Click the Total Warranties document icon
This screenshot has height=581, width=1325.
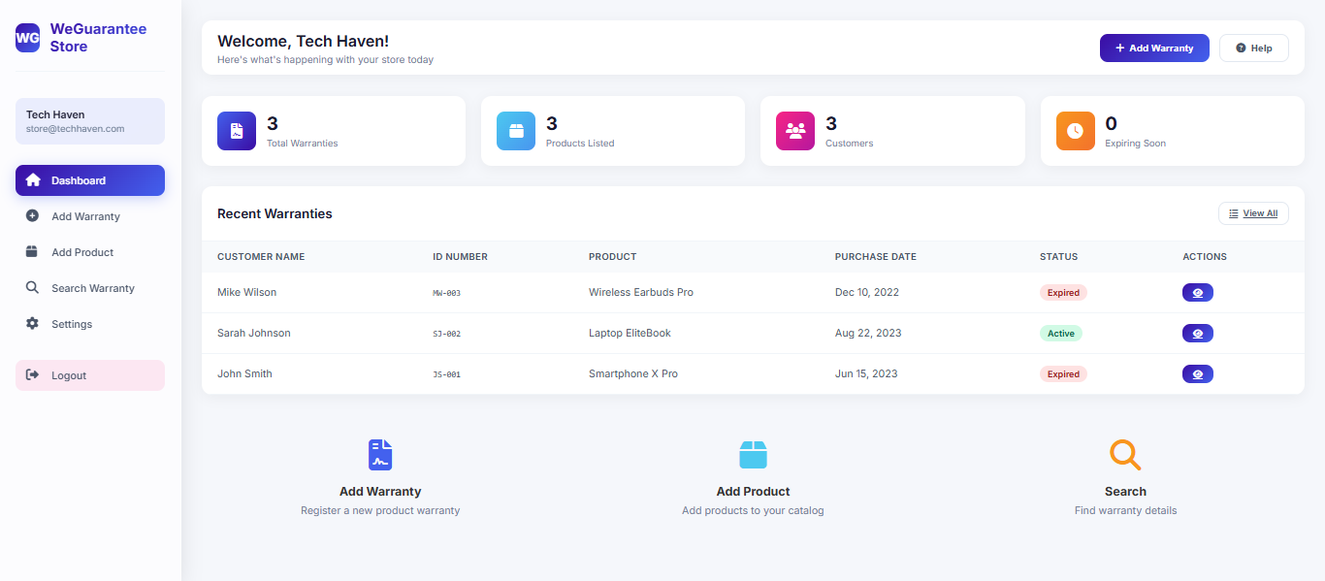237,131
